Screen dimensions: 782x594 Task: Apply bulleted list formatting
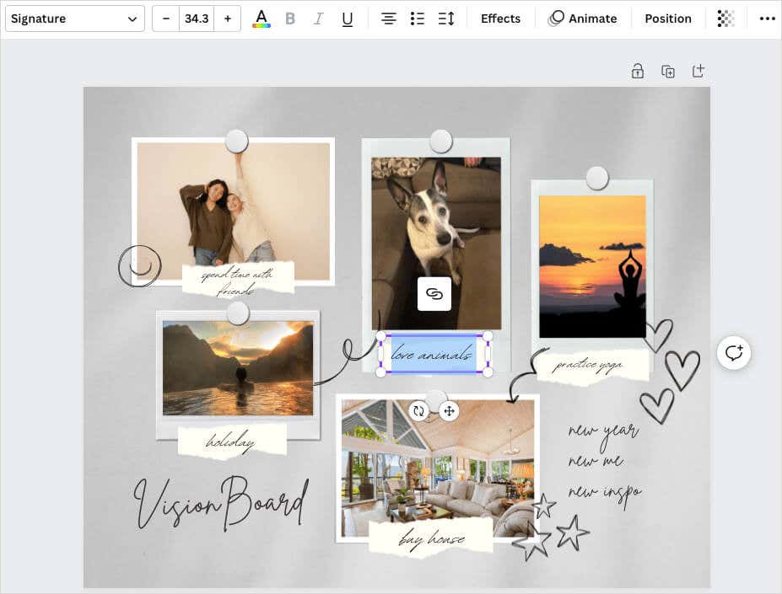[x=417, y=19]
